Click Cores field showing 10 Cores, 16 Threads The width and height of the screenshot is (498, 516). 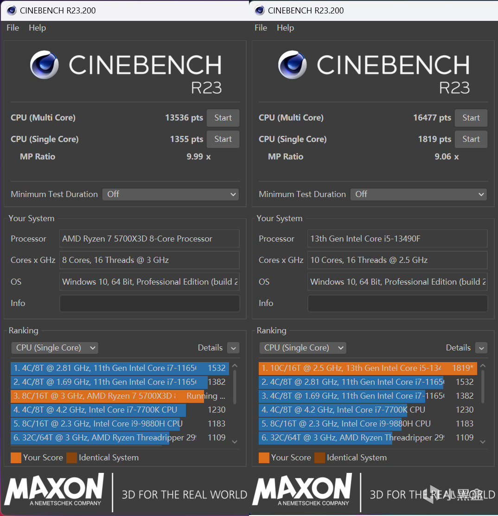(x=397, y=260)
